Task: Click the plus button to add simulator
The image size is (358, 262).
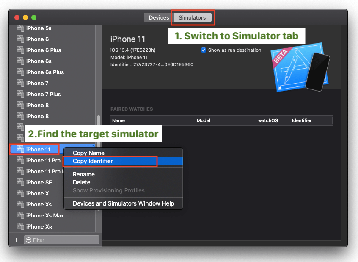Action: click(17, 240)
